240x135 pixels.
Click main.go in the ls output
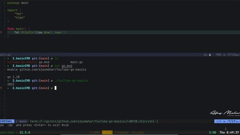[x=76, y=62]
